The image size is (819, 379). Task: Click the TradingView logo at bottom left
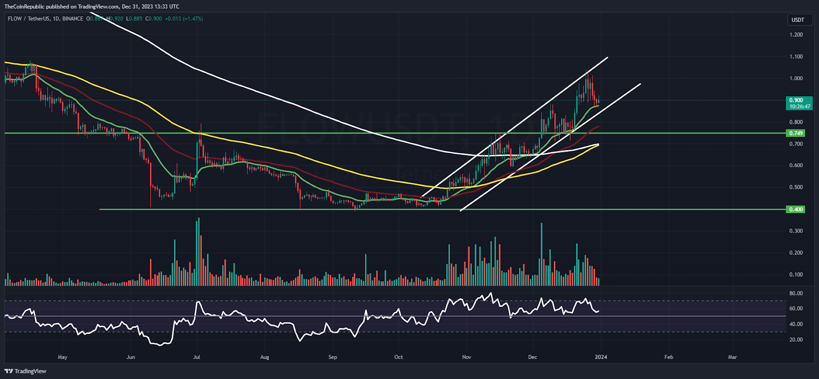click(x=25, y=371)
